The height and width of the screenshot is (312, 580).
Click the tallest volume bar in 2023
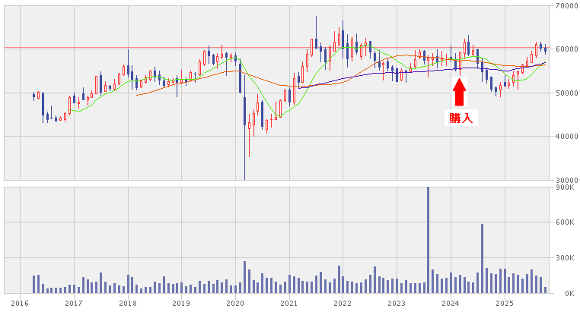(428, 240)
